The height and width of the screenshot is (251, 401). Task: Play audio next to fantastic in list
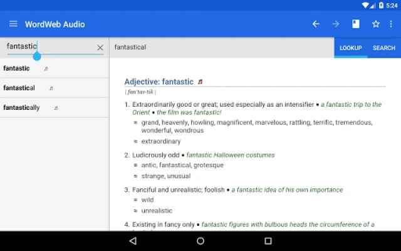click(x=46, y=68)
